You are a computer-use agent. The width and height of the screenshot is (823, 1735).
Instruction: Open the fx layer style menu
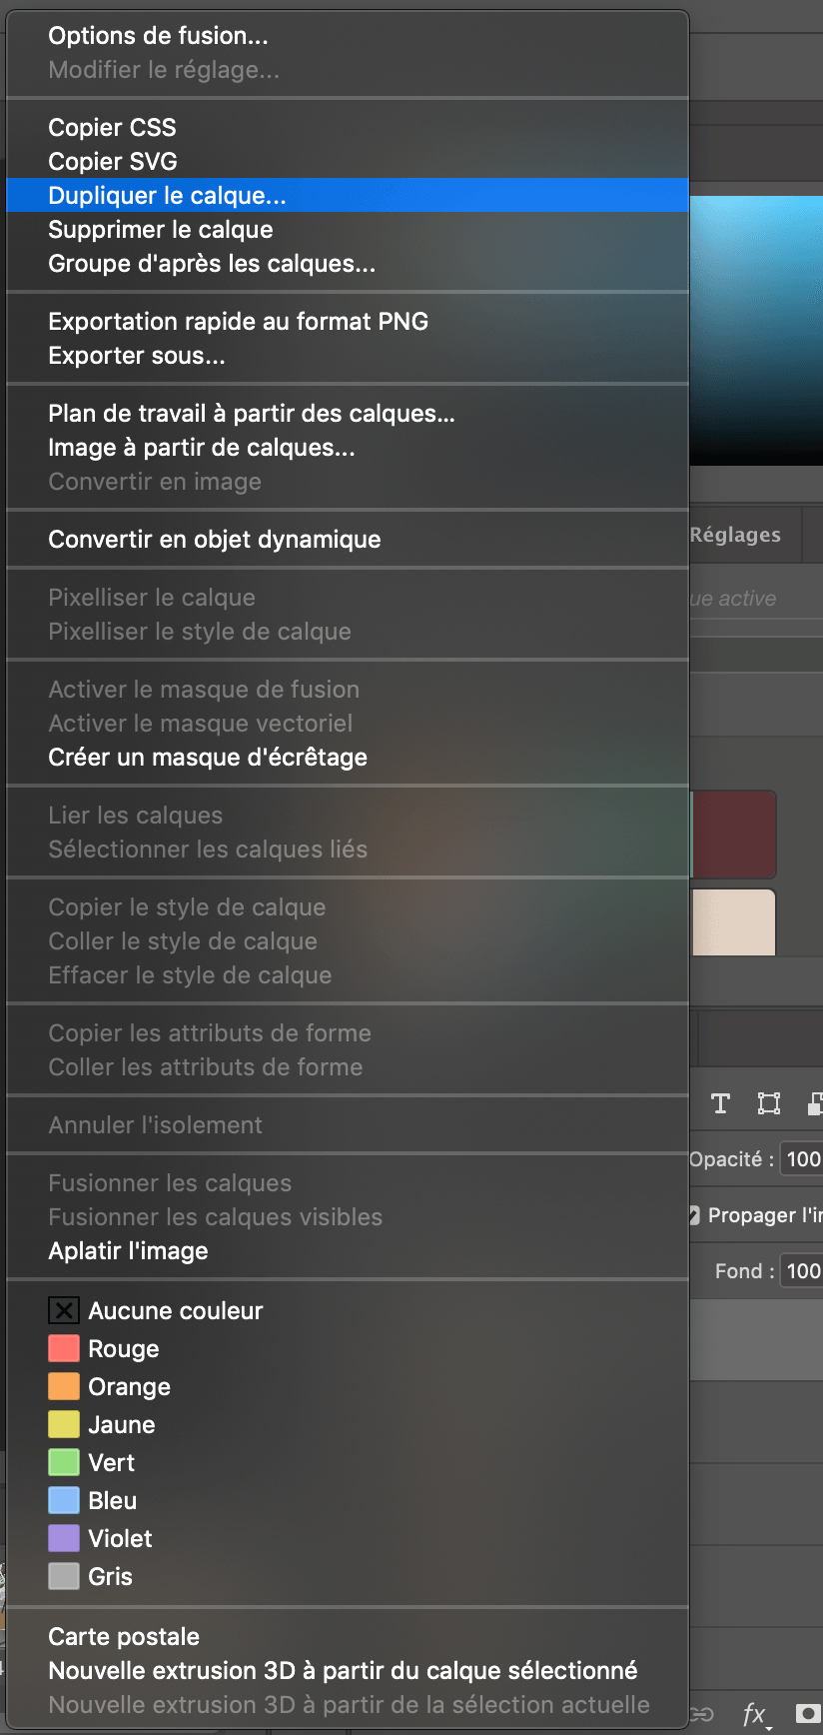pos(754,1715)
